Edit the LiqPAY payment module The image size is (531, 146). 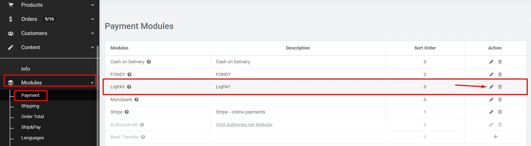pos(491,87)
